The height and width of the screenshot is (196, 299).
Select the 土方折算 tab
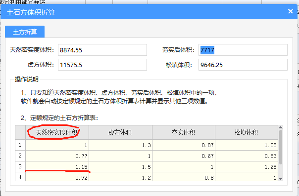pos(25,32)
